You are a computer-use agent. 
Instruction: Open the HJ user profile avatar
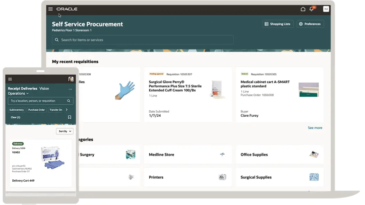(326, 9)
